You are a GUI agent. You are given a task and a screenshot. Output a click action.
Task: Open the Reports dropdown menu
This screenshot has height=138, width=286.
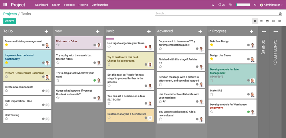click(x=84, y=5)
